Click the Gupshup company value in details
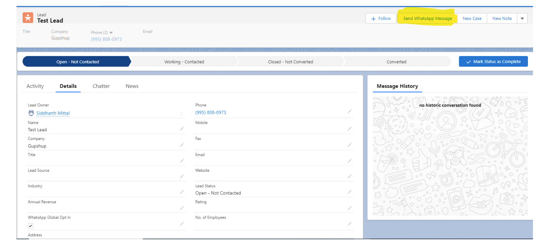 tap(37, 146)
